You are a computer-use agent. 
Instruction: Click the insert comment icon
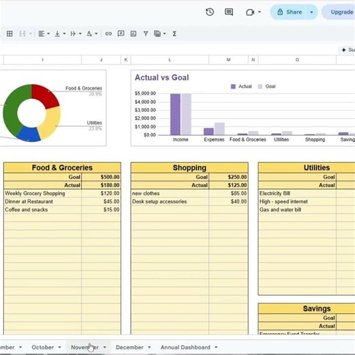121,33
